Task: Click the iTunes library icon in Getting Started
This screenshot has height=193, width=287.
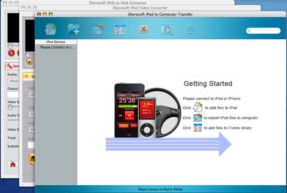Action: point(198,127)
